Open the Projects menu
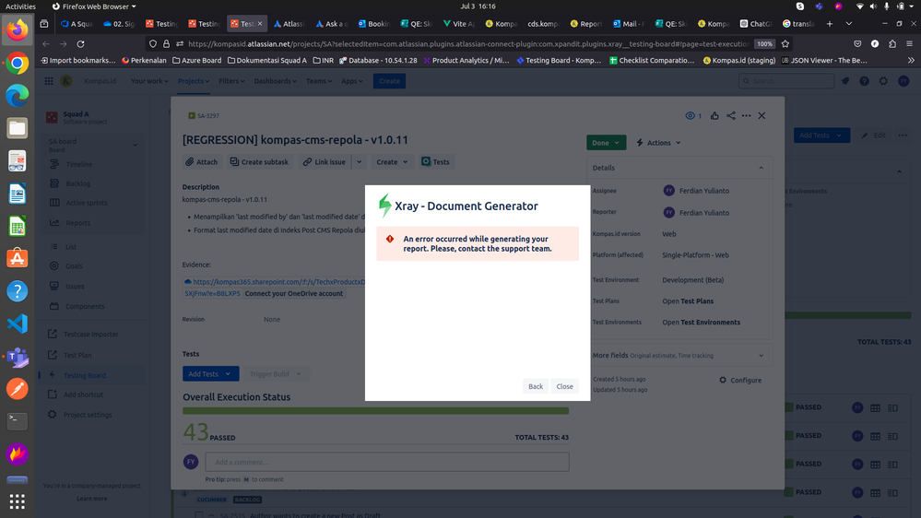The image size is (921, 518). click(194, 81)
